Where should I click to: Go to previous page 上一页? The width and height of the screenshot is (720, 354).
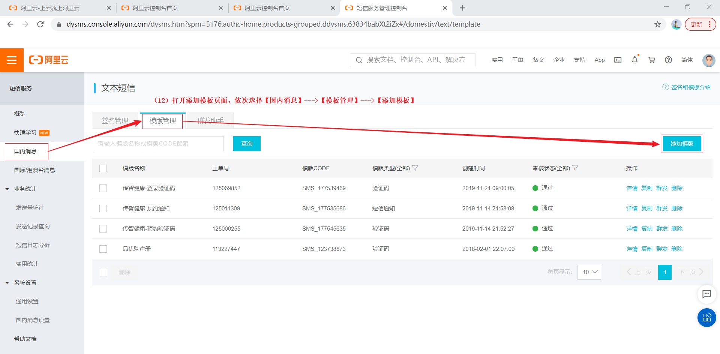point(639,272)
